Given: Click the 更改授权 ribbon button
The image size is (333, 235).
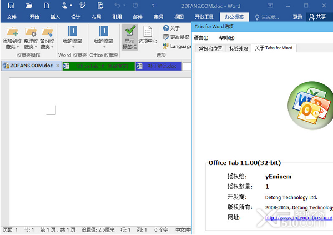Looking at the screenshot, I should click(x=176, y=37).
